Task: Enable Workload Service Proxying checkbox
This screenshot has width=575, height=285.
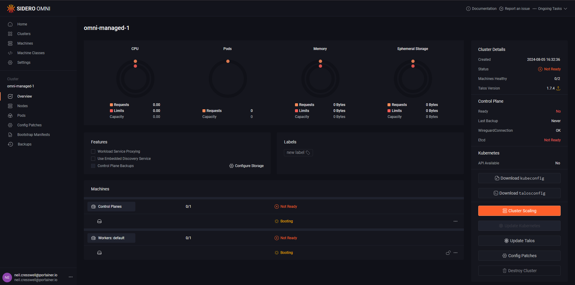Action: [93, 151]
